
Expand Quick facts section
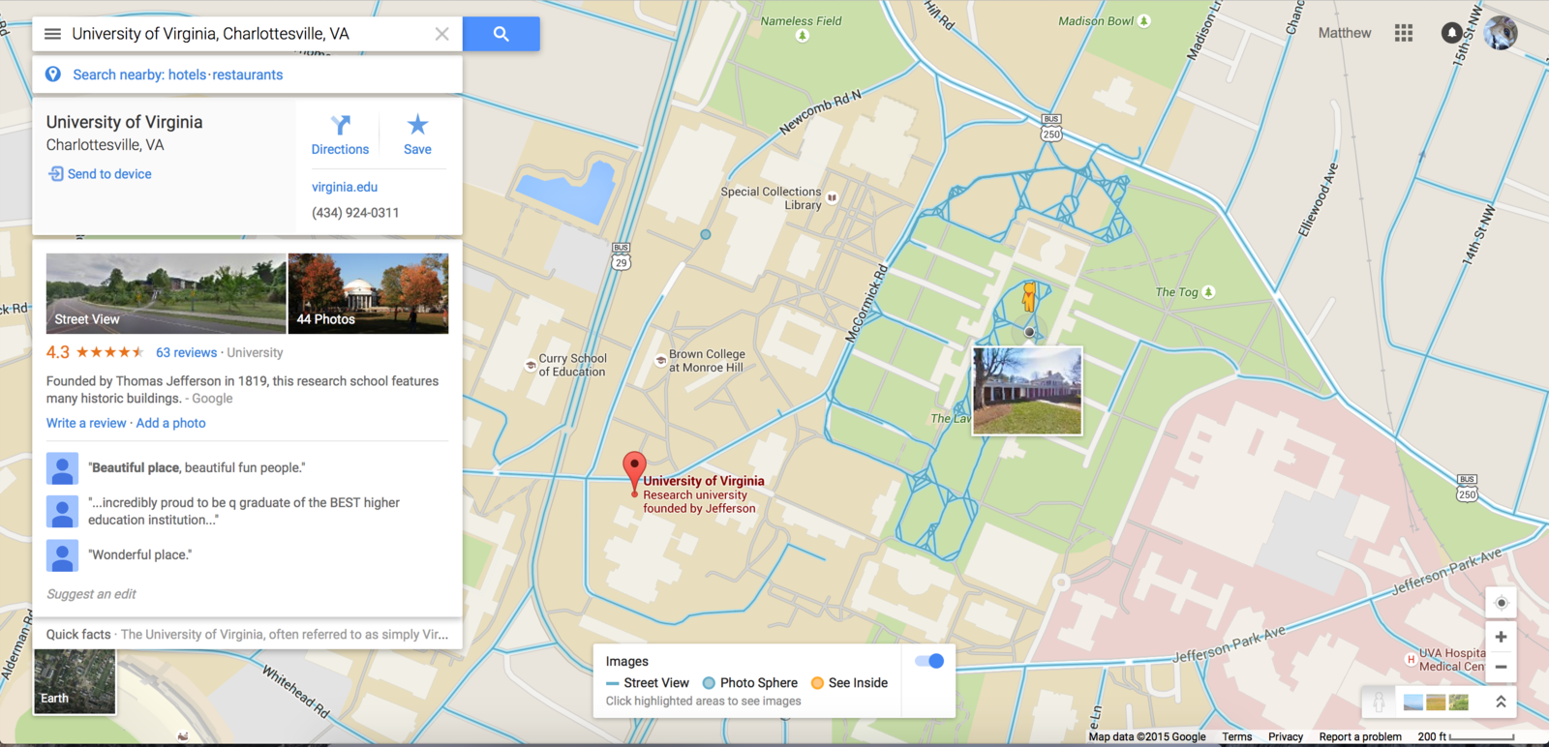(x=247, y=635)
